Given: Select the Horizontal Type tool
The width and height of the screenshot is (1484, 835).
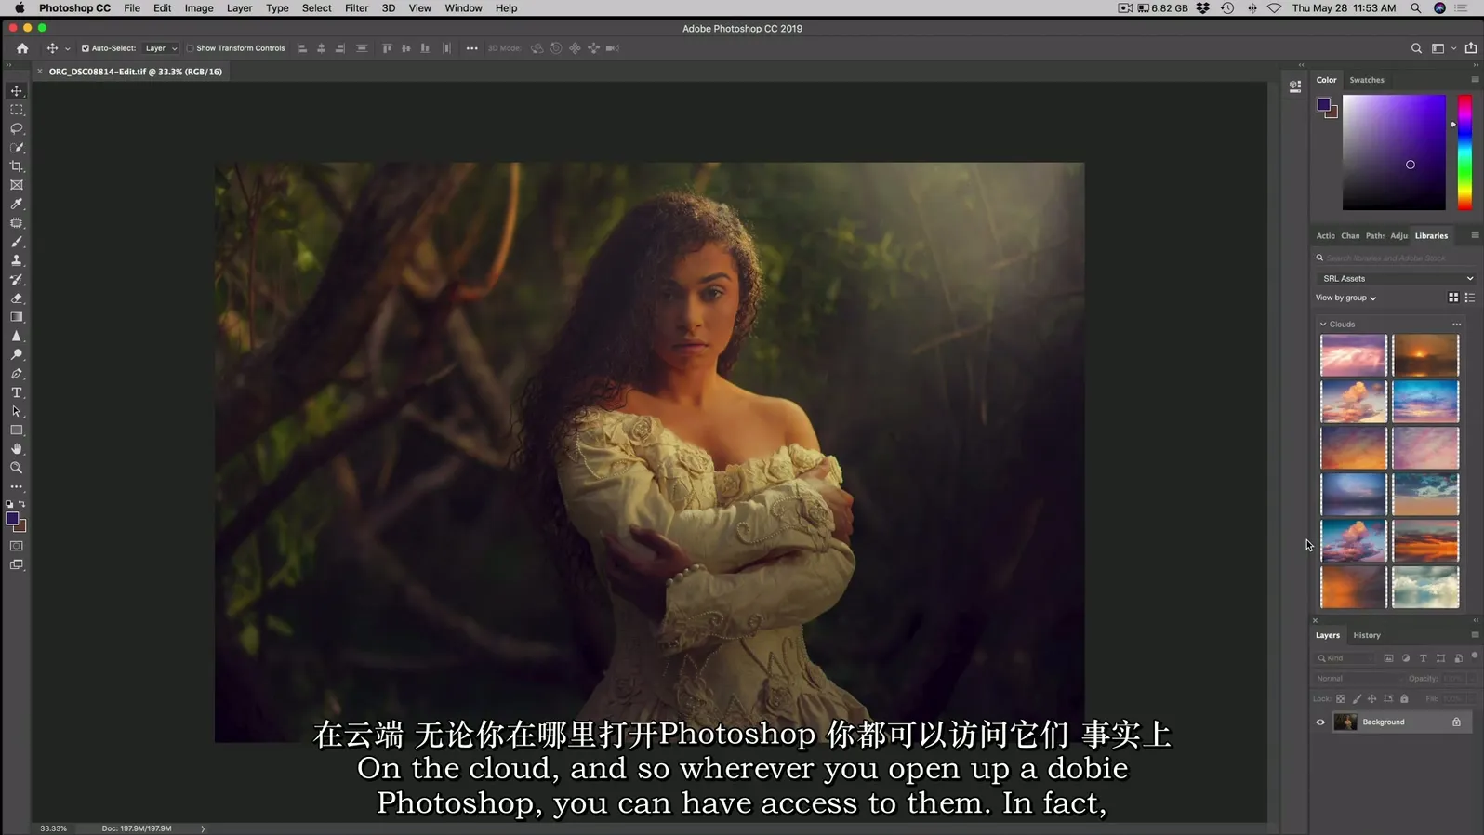Looking at the screenshot, I should click(17, 392).
